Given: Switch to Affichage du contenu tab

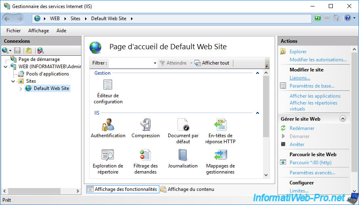Looking at the screenshot, I should click(188, 189).
